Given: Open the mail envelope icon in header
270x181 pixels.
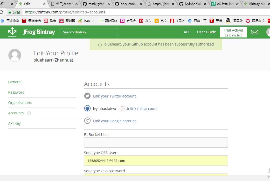Looking at the screenshot, I should click(x=254, y=32).
